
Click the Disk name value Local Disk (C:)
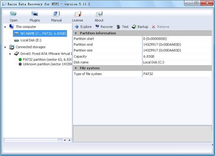click(154, 62)
